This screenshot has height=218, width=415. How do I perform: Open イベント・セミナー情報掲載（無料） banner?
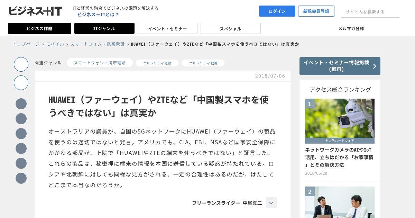(340, 66)
